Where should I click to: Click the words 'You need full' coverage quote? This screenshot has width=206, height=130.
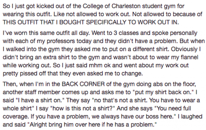[x=173, y=109]
